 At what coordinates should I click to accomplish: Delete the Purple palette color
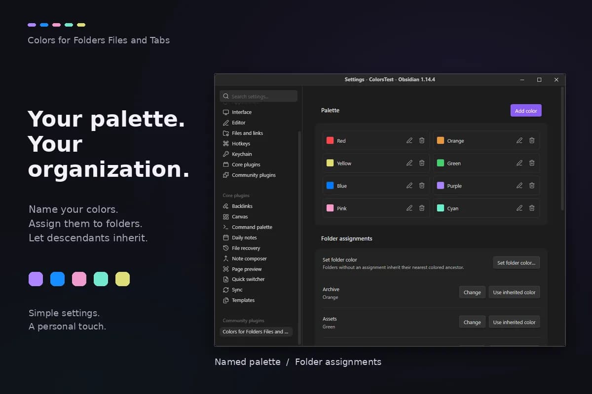[x=532, y=186]
